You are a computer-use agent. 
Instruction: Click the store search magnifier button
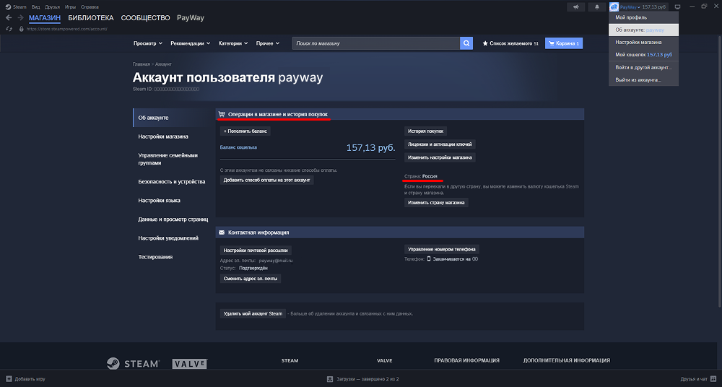[466, 43]
